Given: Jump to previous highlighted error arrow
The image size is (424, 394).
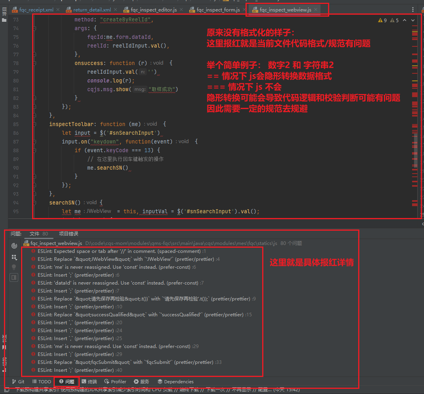Looking at the screenshot, I should [x=405, y=20].
